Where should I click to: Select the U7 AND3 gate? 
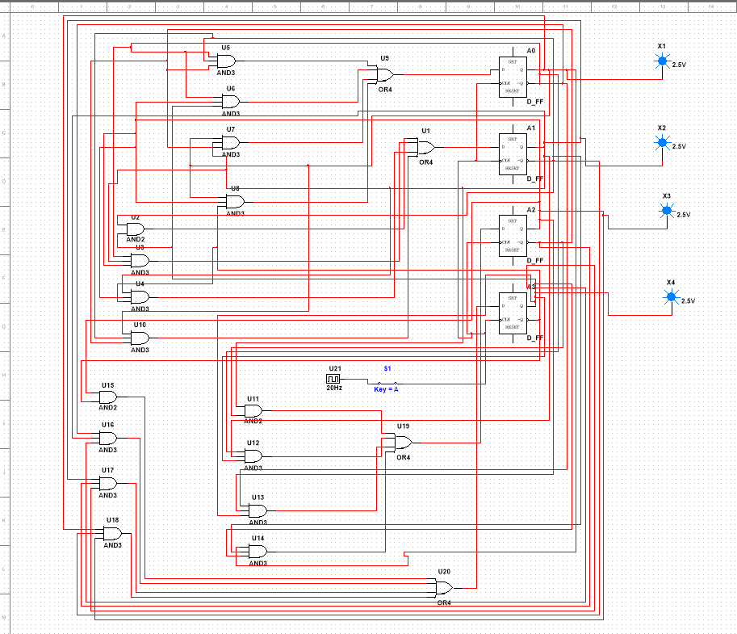[x=231, y=142]
